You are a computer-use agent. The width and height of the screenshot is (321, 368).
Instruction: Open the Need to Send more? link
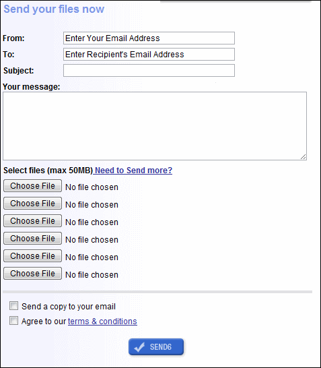(x=133, y=171)
